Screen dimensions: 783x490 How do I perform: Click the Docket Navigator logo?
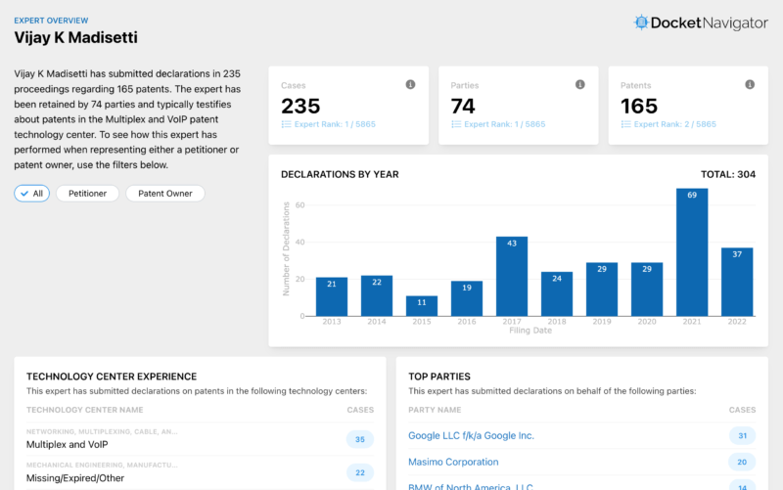701,22
